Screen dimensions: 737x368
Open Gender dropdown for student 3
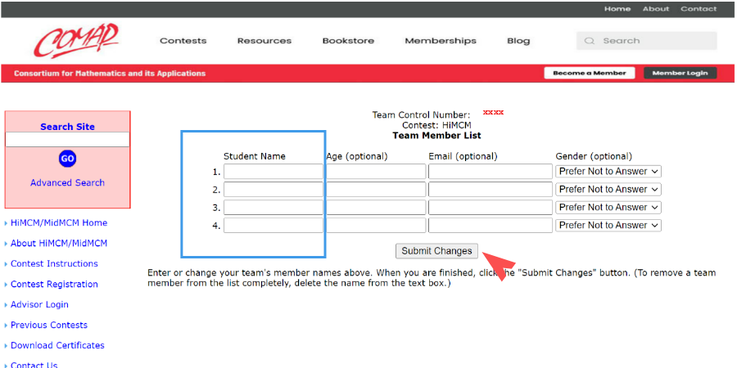click(x=608, y=208)
